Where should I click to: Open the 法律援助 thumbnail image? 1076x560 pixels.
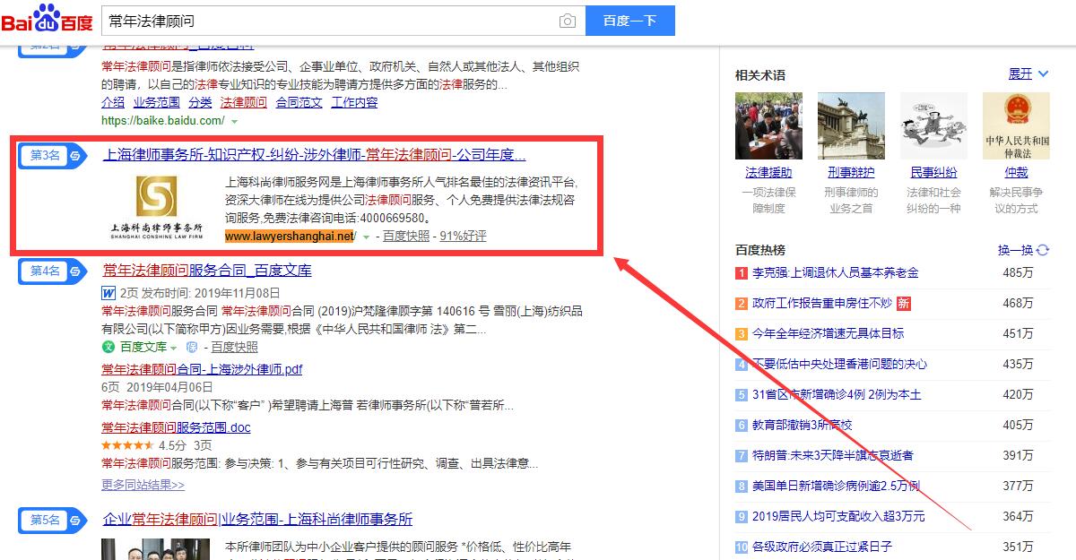[x=768, y=125]
